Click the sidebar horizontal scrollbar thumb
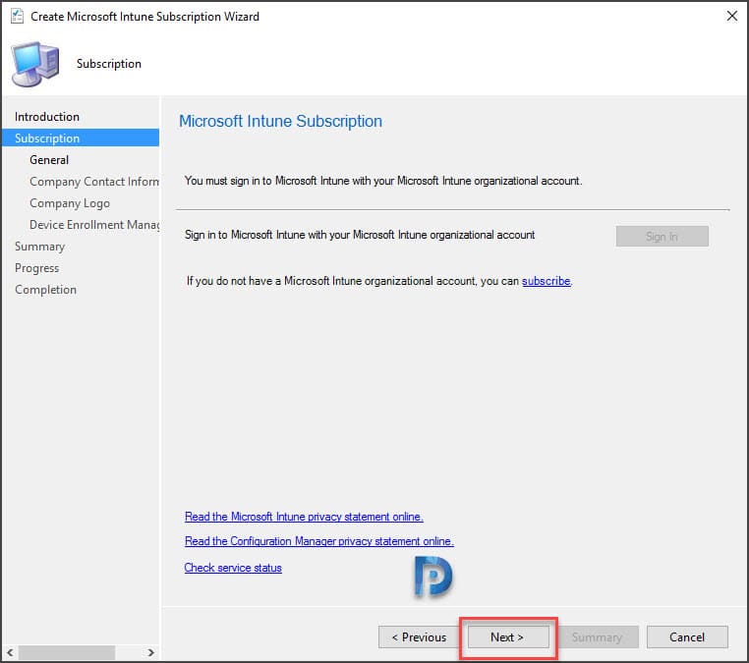The height and width of the screenshot is (663, 749). coord(67,652)
